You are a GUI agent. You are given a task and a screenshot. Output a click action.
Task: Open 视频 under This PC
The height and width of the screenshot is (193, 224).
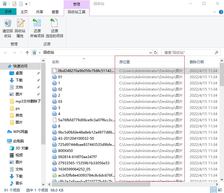(x=19, y=155)
